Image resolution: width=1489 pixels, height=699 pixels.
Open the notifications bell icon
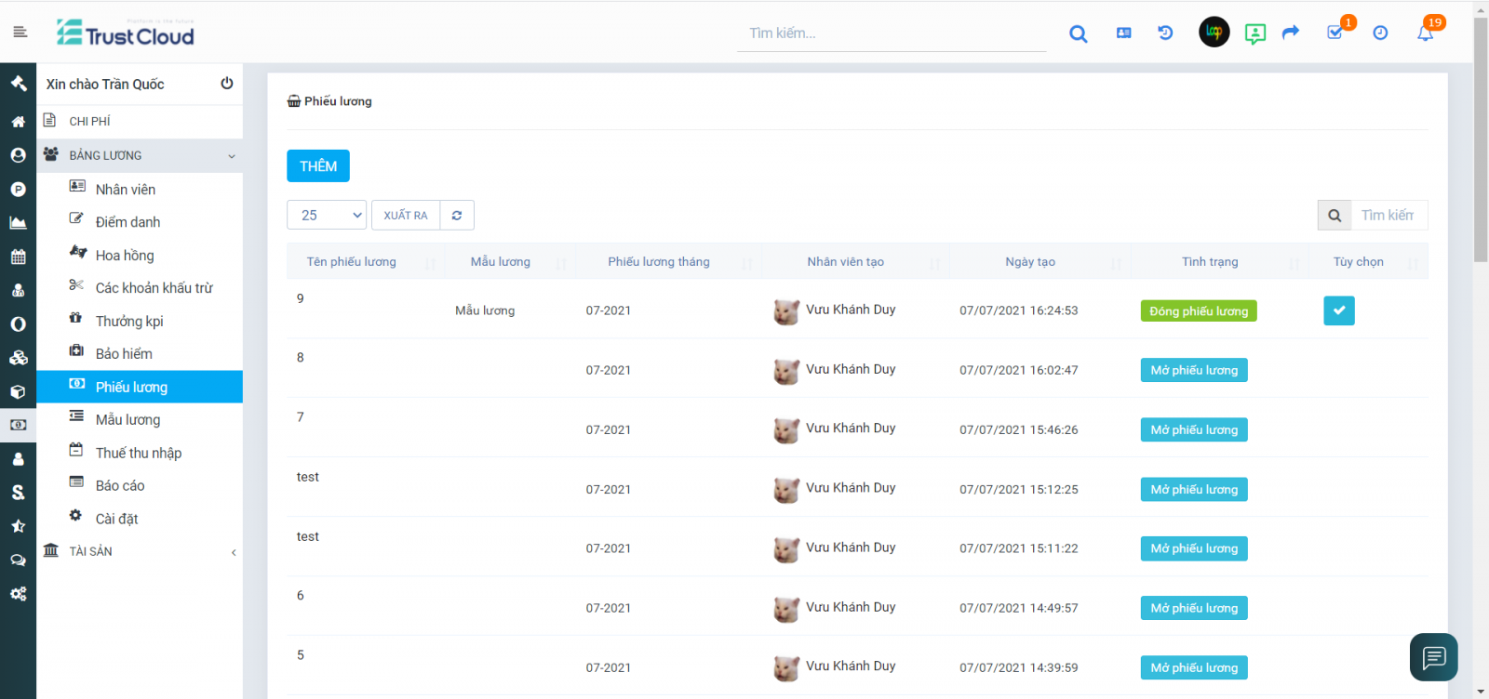(1425, 33)
